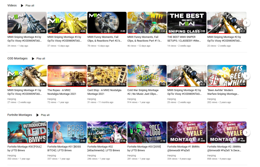Open Herping channel link under Fortnite Montage #1
The width and height of the screenshot is (260, 167).
coord(172,156)
